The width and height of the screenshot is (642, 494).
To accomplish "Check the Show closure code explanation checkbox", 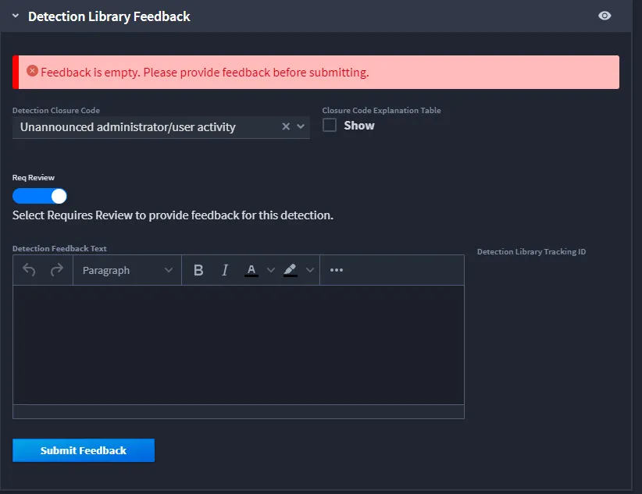I will coord(330,125).
